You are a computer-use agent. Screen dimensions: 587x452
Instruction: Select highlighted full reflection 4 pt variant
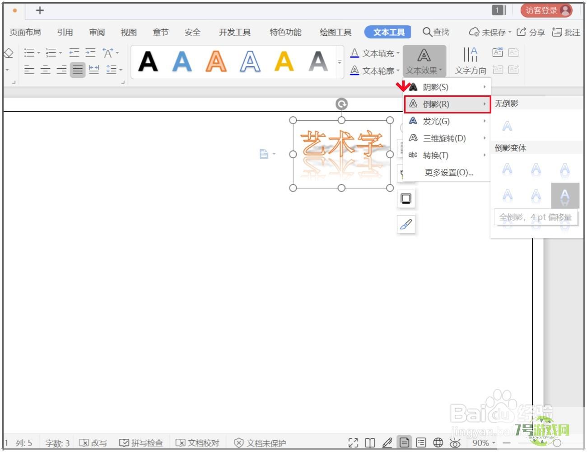pos(565,196)
